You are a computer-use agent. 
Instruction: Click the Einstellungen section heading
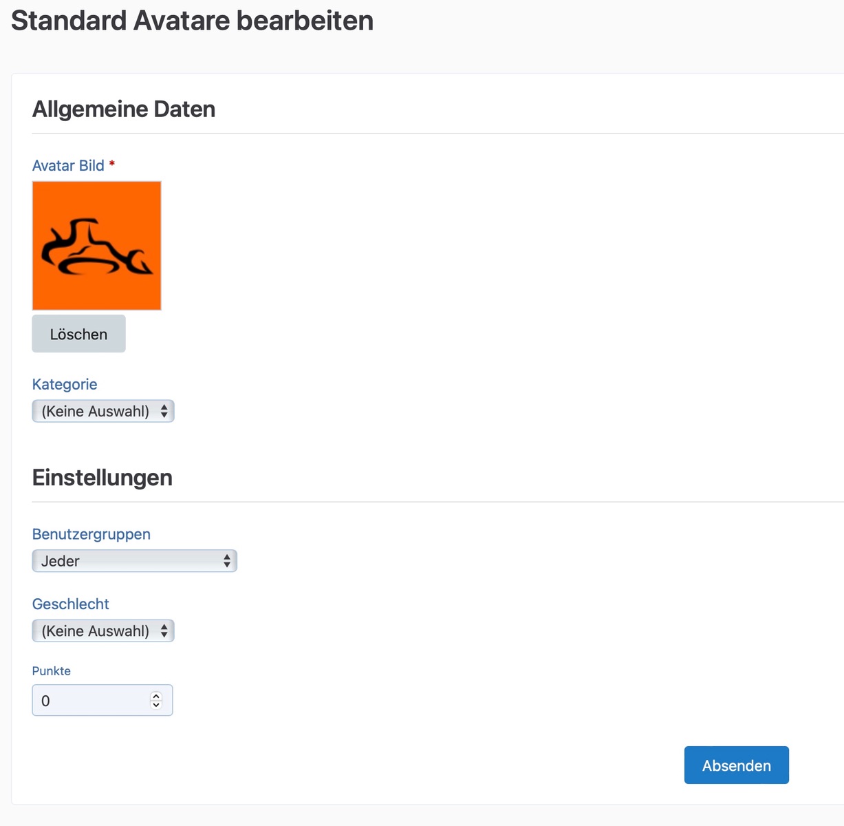(102, 478)
